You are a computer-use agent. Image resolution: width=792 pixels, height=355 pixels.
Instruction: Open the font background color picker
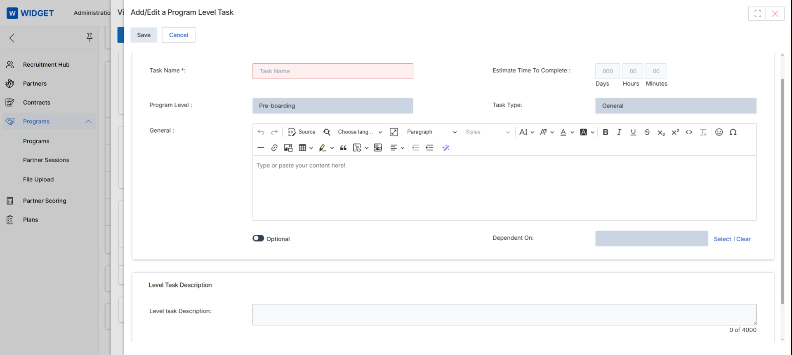pyautogui.click(x=587, y=132)
